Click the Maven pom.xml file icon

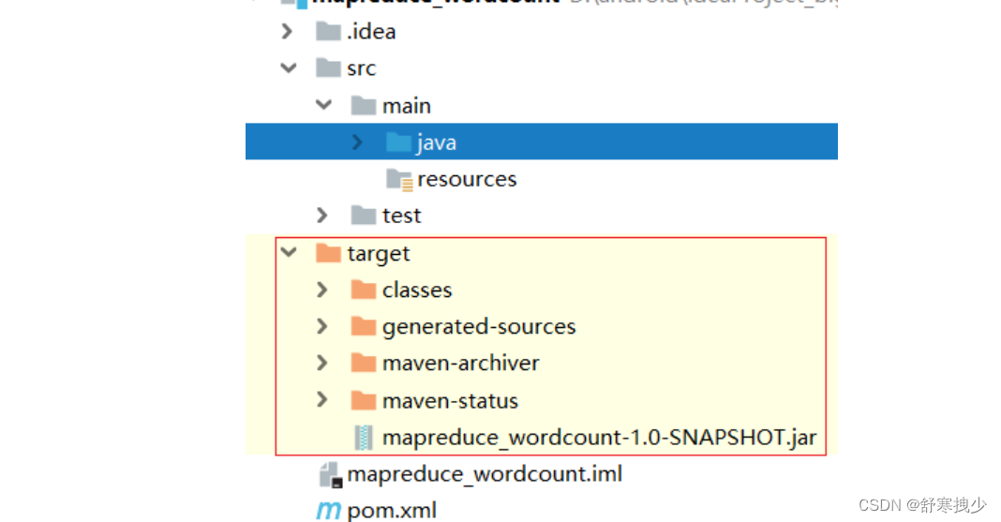click(x=328, y=511)
